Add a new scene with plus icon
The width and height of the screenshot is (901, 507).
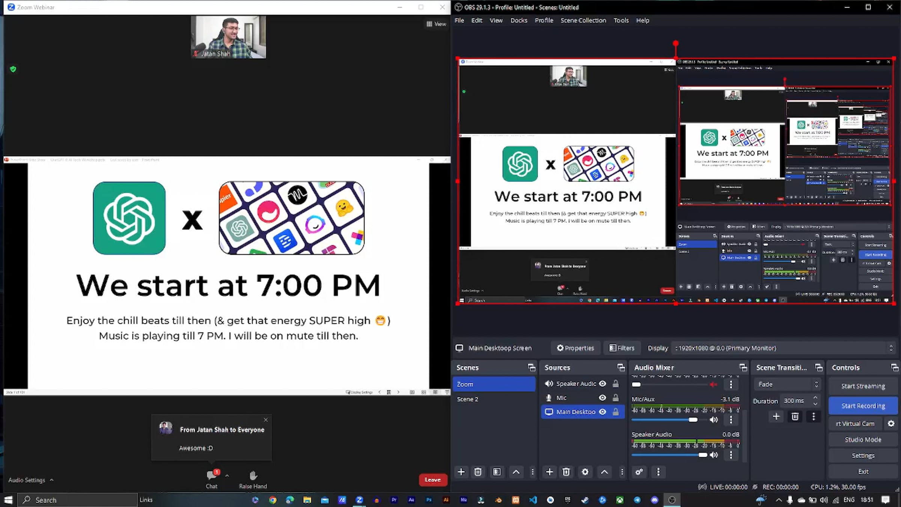pyautogui.click(x=461, y=472)
